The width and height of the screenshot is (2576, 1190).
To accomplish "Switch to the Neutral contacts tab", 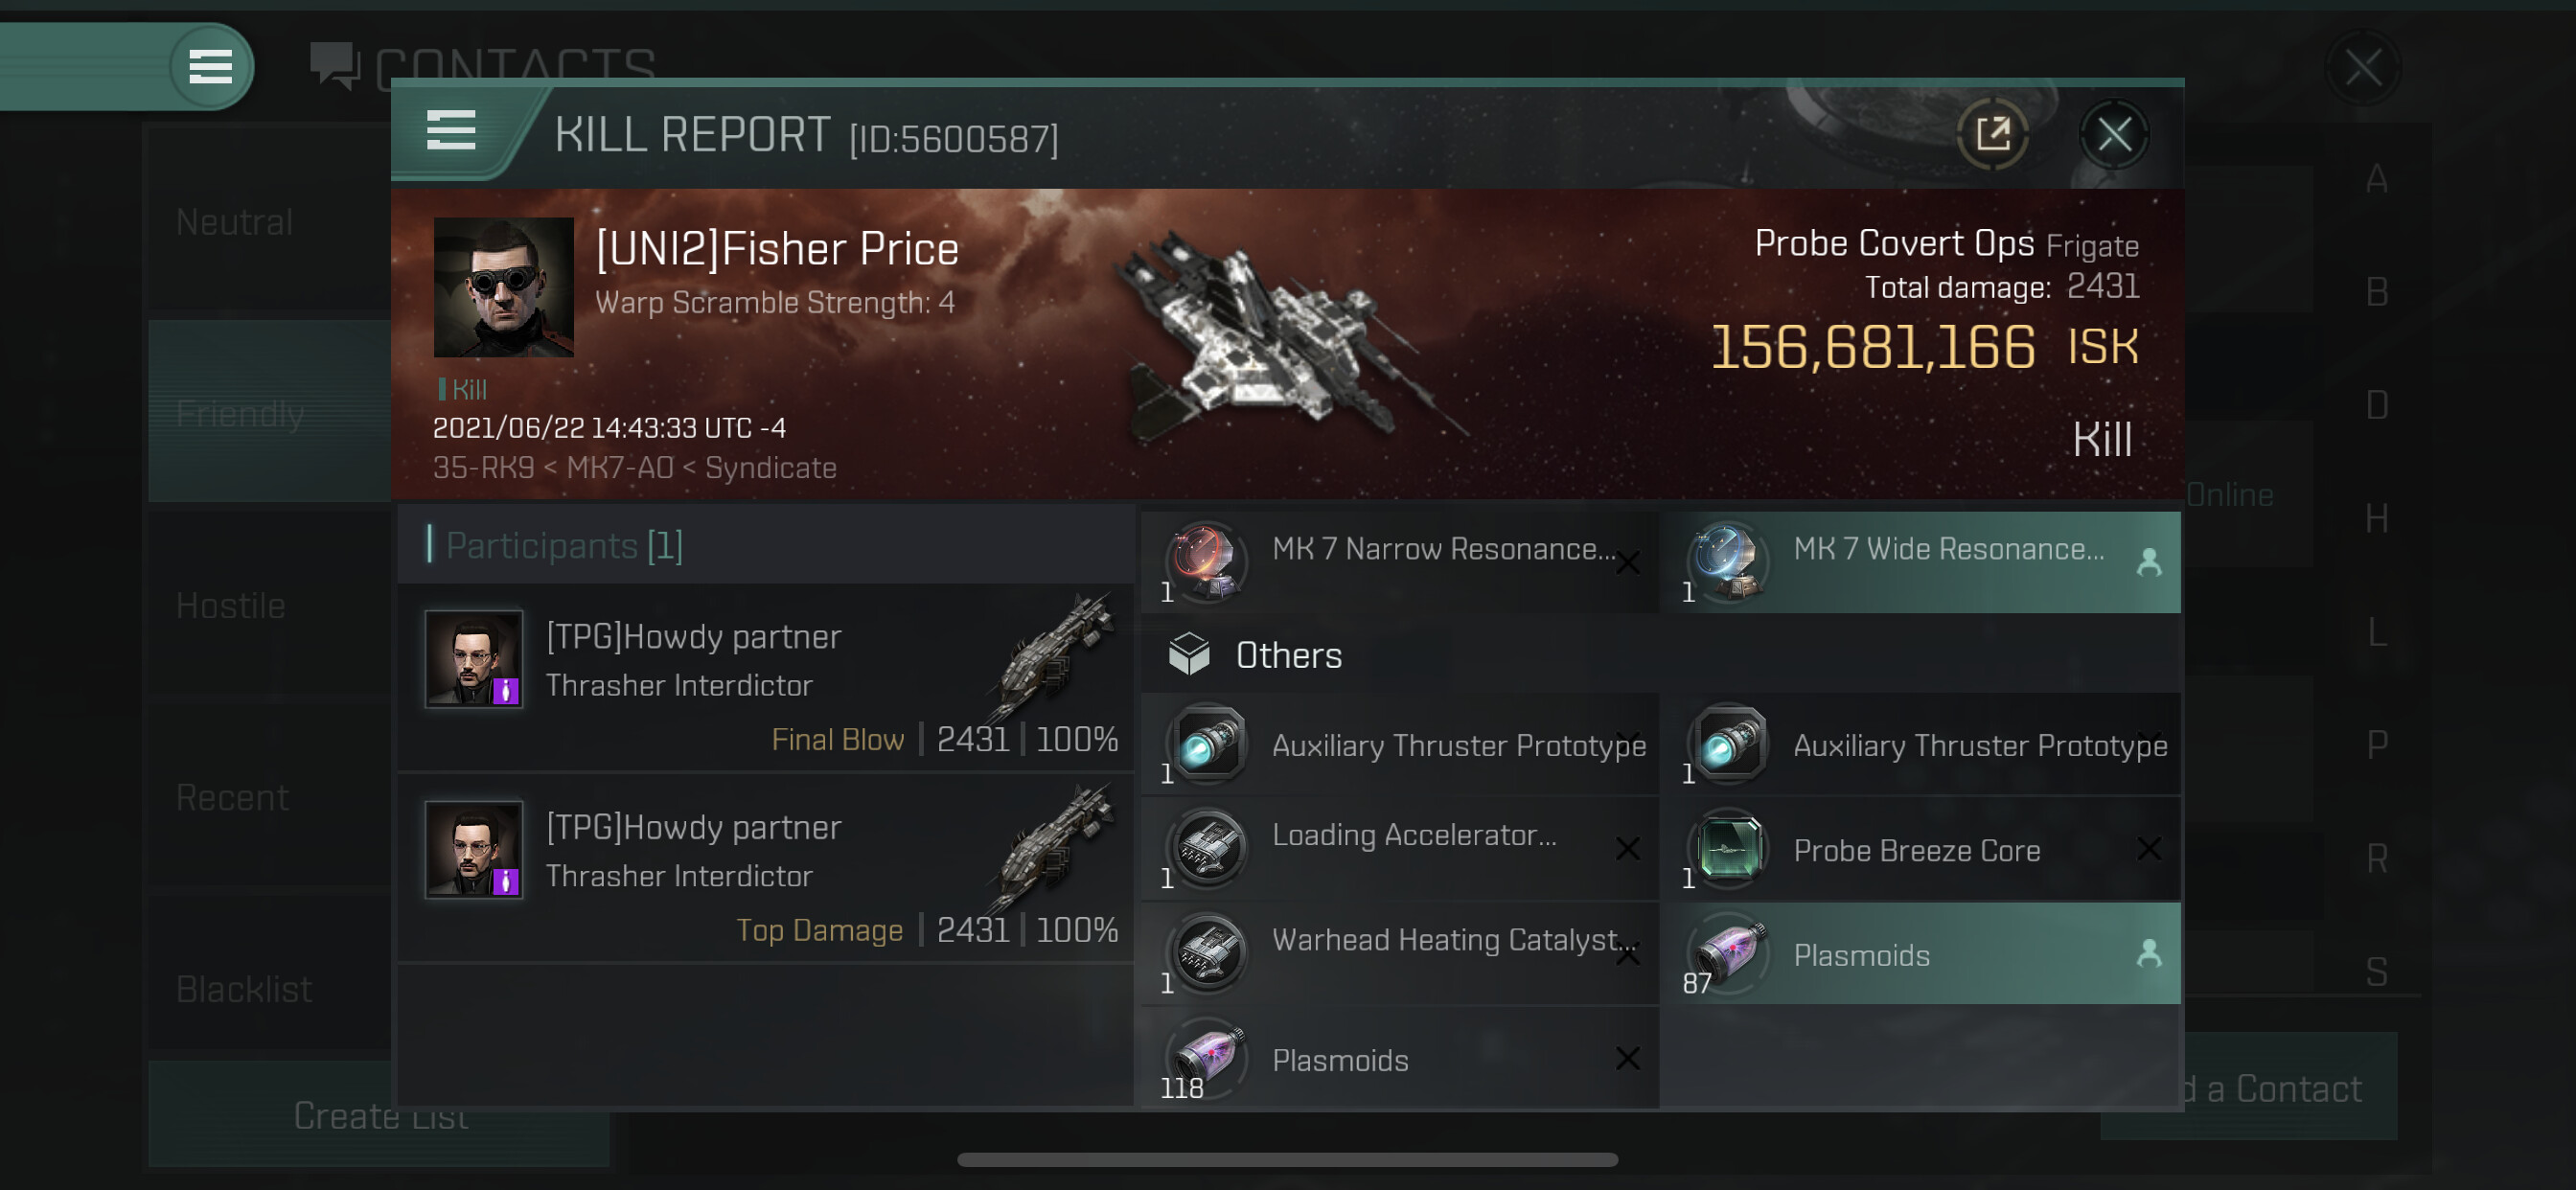I will pyautogui.click(x=235, y=222).
